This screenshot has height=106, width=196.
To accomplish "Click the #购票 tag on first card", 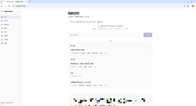I will (x=89, y=53).
